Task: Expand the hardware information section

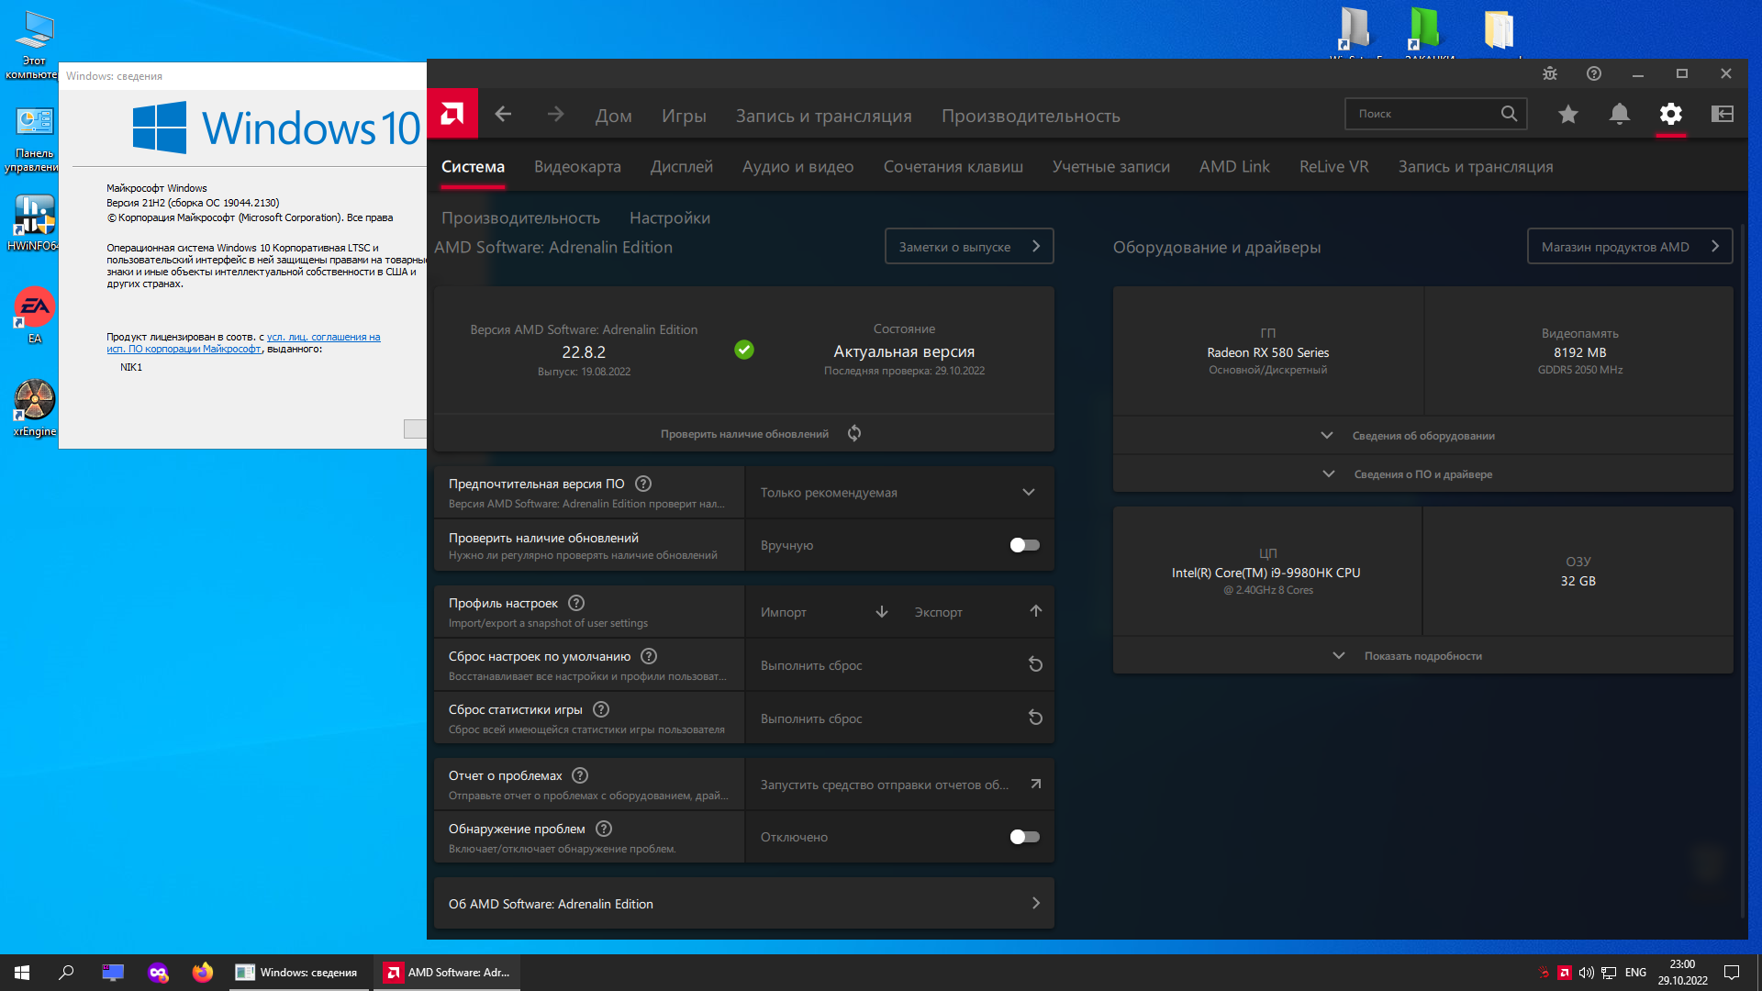Action: 1422,436
